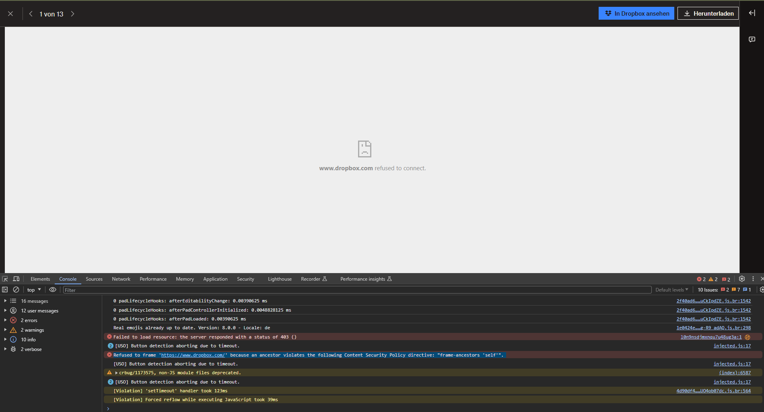Expand the 16 messages group
The height and width of the screenshot is (412, 764).
5,301
